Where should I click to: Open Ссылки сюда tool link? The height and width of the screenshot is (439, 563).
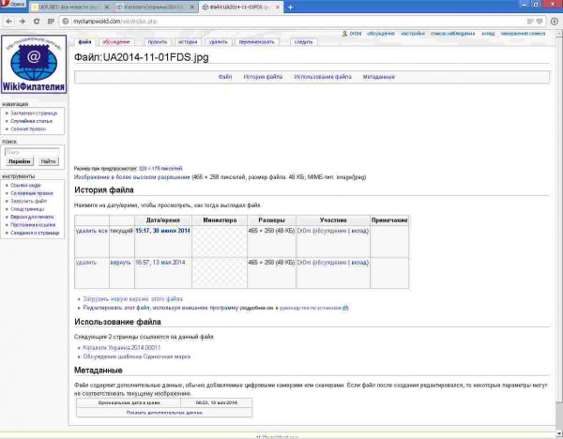[25, 185]
